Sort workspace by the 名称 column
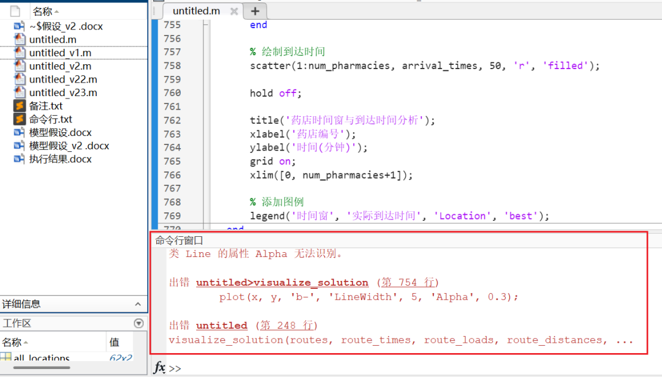662x377 pixels. 15,342
